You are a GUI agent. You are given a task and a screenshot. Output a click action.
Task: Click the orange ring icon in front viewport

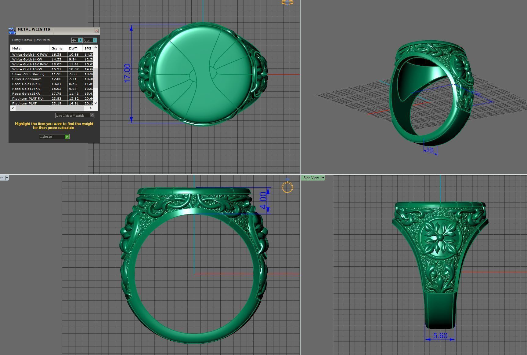point(287,187)
